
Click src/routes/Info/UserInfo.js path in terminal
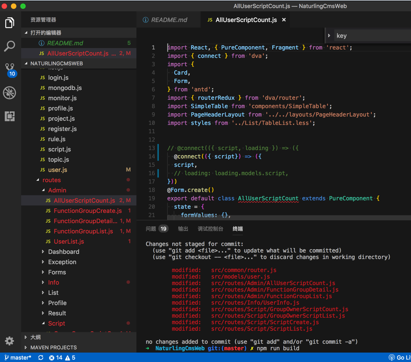point(255,303)
